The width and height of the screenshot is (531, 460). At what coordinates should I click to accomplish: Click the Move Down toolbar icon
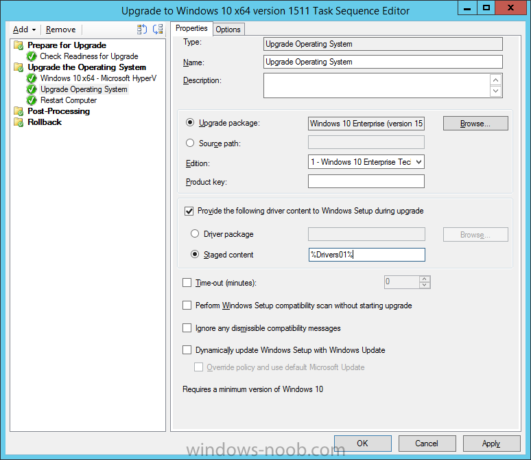[x=158, y=30]
